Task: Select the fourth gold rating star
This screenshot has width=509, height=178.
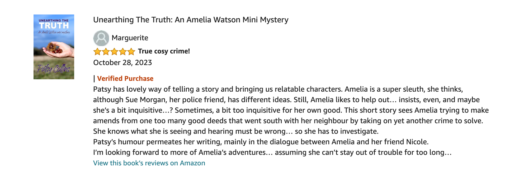Action: click(123, 52)
